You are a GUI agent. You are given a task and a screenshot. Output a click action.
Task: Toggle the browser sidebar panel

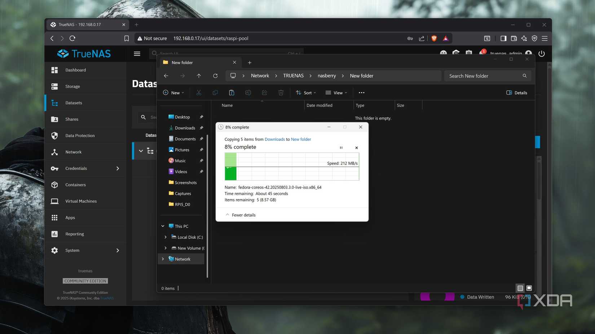click(503, 38)
